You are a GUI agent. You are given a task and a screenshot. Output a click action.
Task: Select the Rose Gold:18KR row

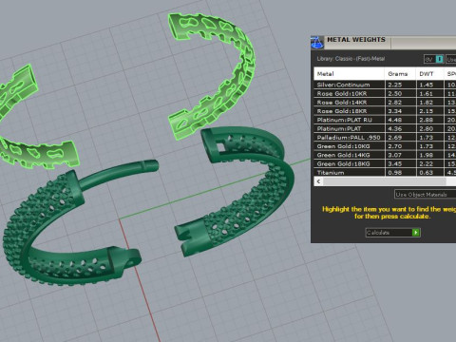point(385,111)
